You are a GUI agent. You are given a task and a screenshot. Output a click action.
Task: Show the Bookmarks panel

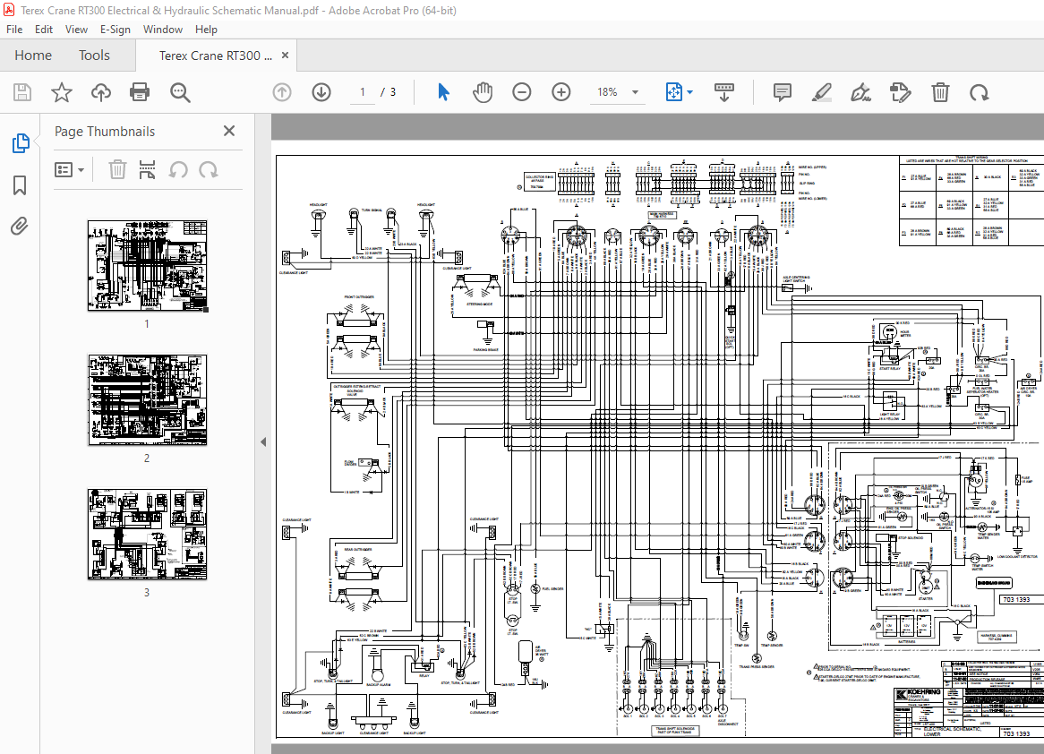tap(20, 185)
